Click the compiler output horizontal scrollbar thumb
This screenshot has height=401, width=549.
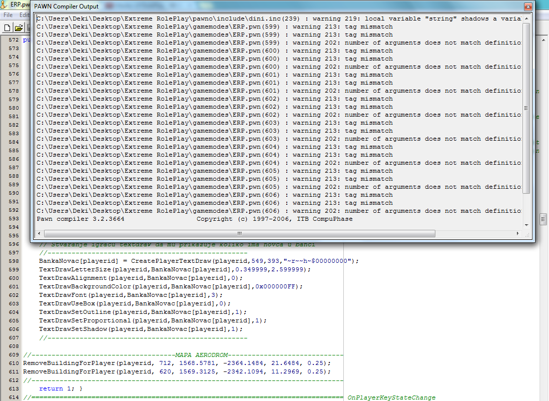(240, 233)
